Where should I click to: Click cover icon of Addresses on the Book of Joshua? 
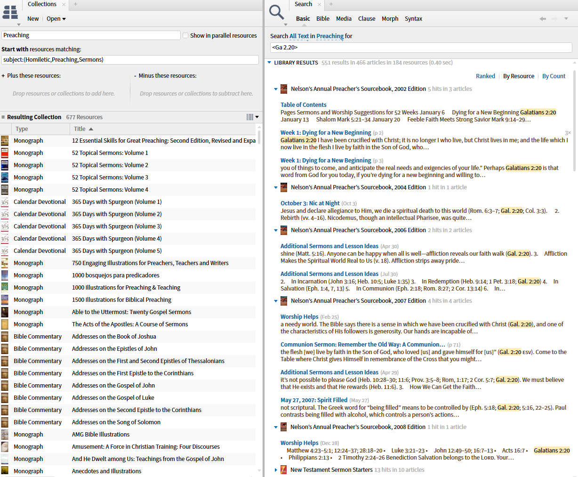(5, 336)
